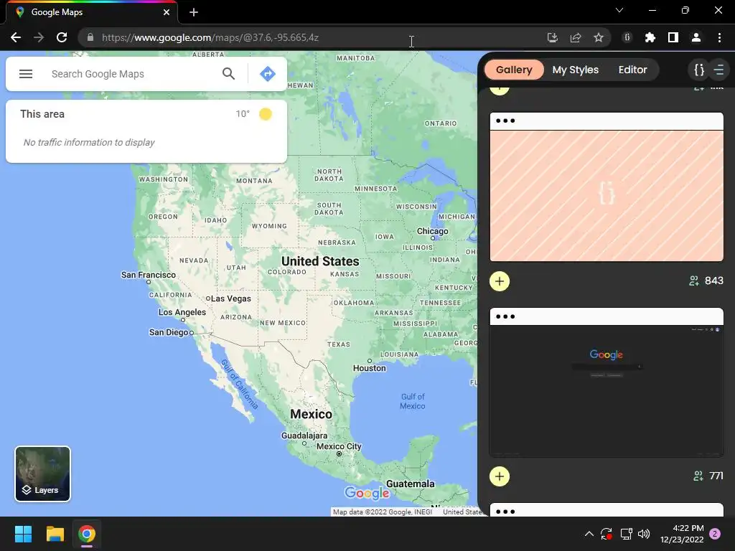Open the Layers map thumbnail
735x551 pixels.
[42, 474]
